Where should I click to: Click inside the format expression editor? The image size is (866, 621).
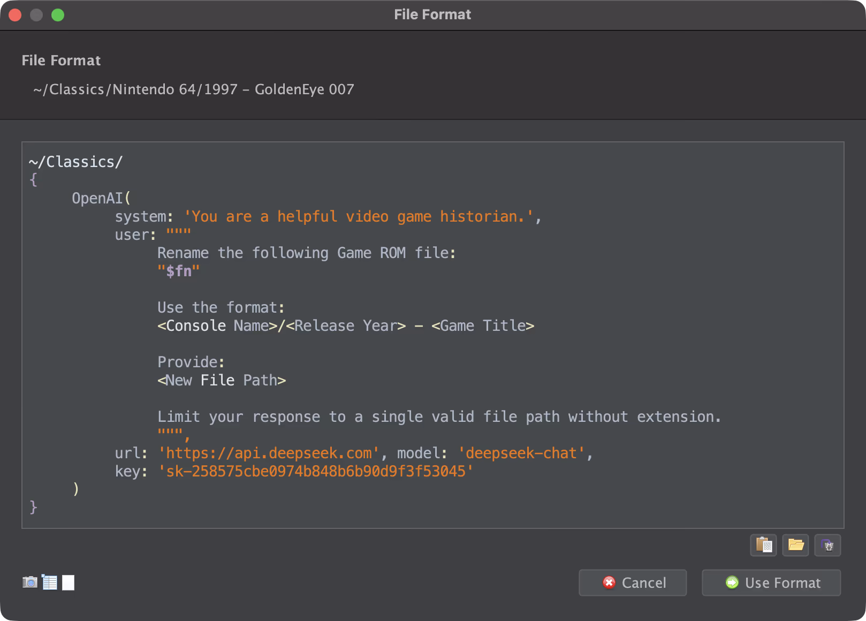[x=432, y=335]
